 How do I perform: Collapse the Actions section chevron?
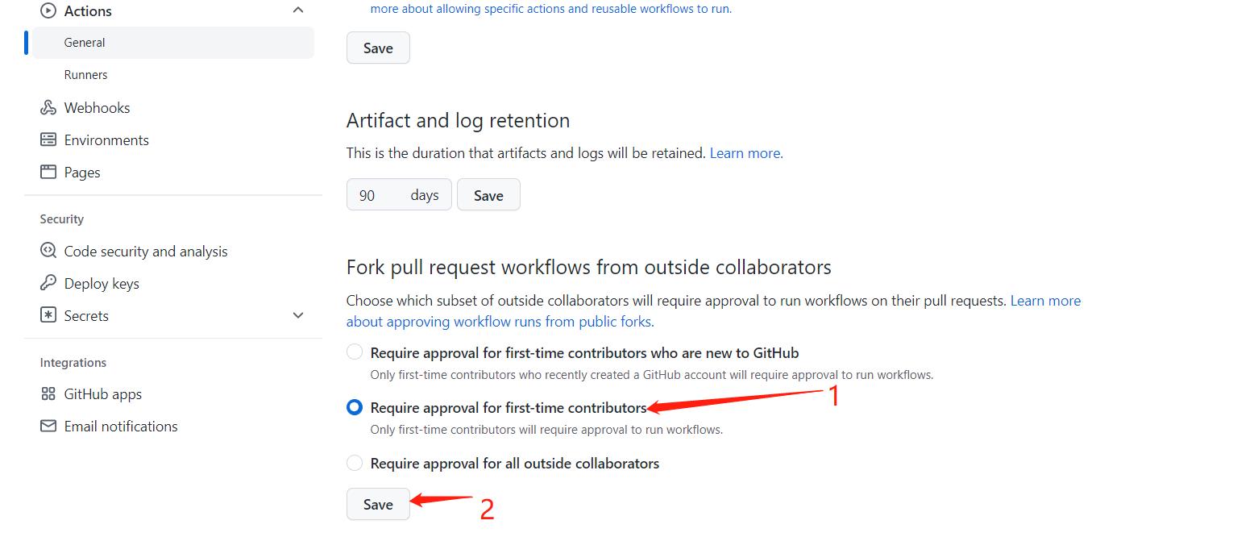[298, 10]
